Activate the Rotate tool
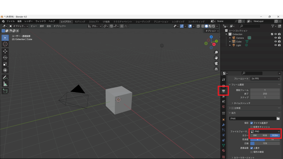Screen dimensions: 283x159 (5, 58)
